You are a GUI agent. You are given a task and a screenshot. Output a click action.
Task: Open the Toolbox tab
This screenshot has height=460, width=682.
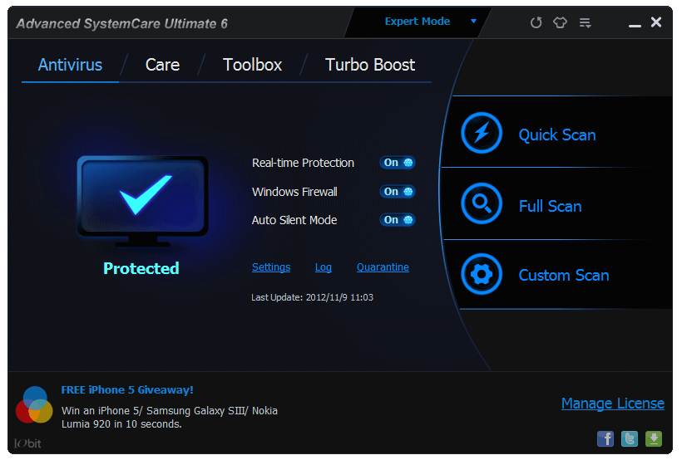tap(252, 65)
